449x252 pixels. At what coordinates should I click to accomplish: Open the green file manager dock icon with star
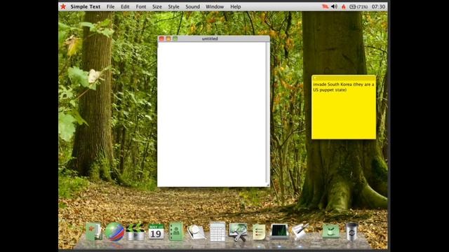94,231
